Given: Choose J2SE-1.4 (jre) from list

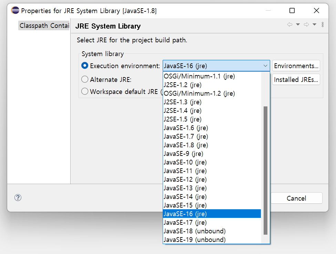Looking at the screenshot, I should pos(212,110).
